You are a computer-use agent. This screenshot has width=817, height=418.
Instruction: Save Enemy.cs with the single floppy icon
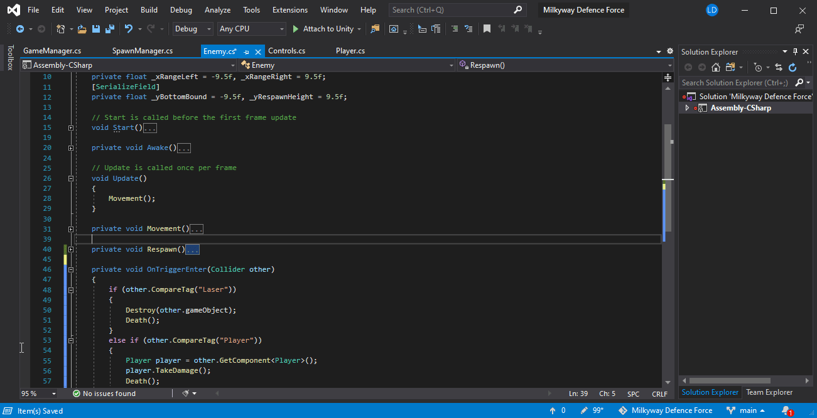[96, 29]
